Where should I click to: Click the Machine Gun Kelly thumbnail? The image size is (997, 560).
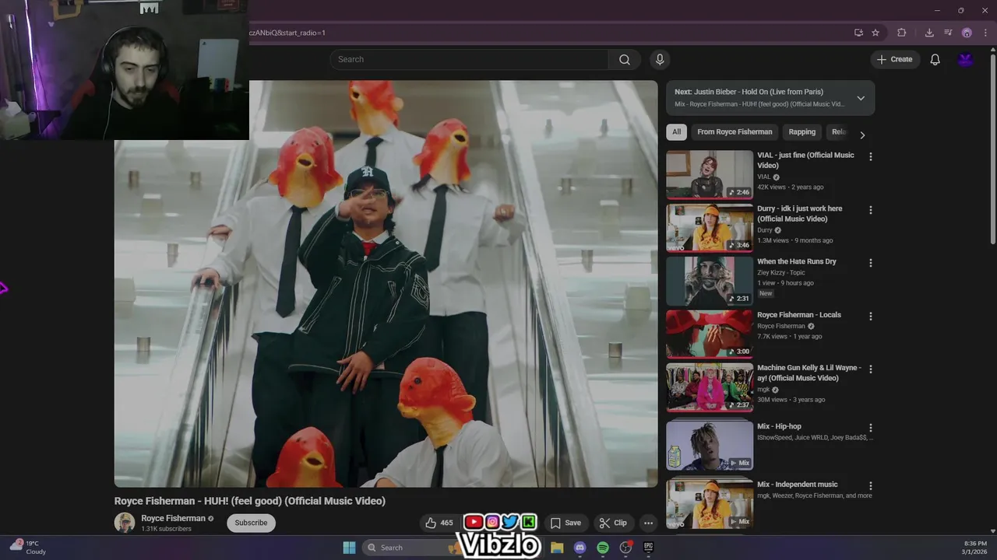(x=710, y=388)
